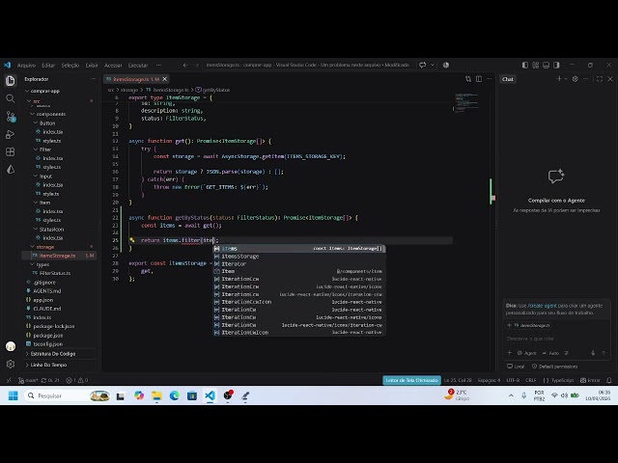The height and width of the screenshot is (463, 618).
Task: Click the Default permissions button
Action: 554,367
